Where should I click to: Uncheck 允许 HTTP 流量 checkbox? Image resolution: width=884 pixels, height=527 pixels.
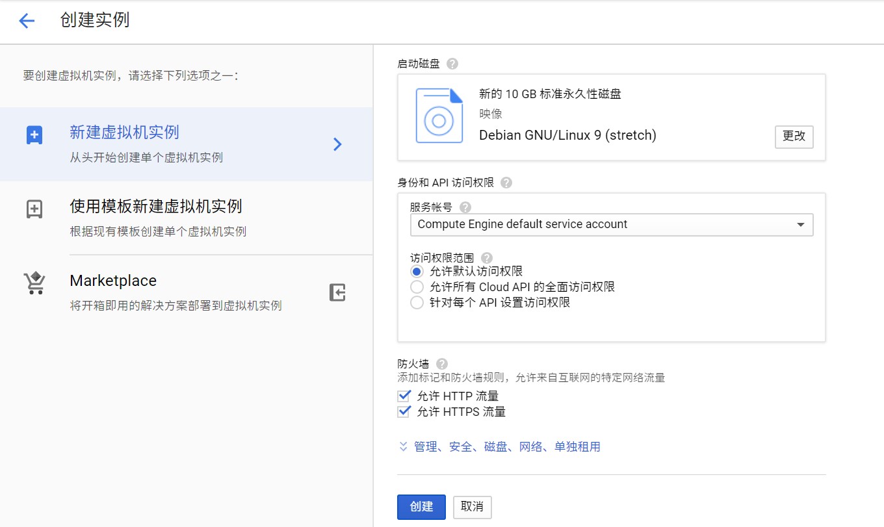coord(405,396)
